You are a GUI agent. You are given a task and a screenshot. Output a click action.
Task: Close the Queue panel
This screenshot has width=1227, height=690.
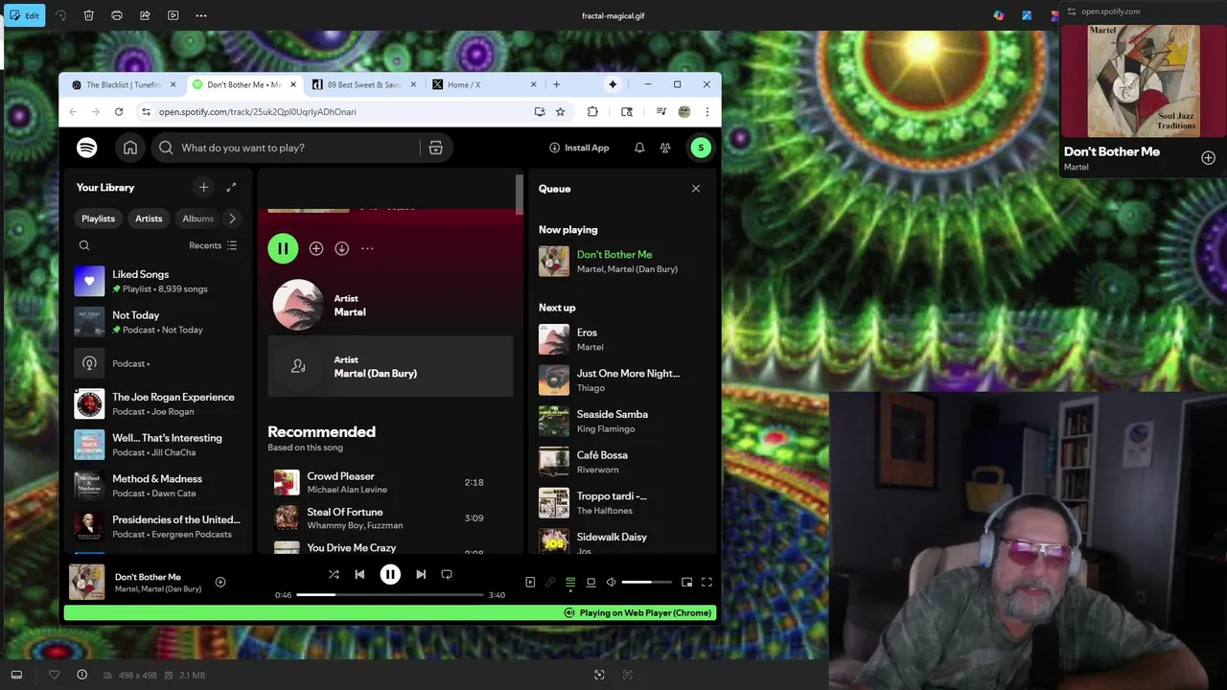point(696,189)
